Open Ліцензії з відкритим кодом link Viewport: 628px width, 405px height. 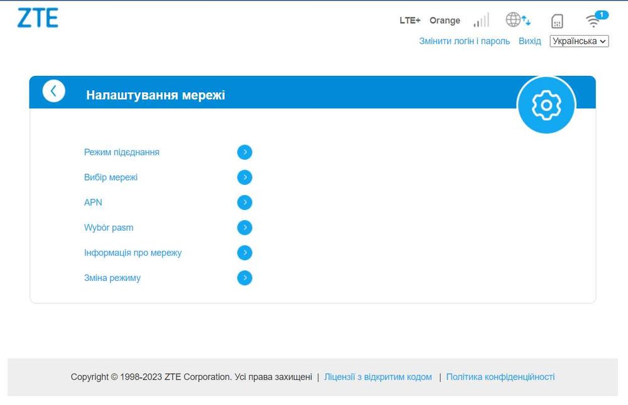click(378, 377)
